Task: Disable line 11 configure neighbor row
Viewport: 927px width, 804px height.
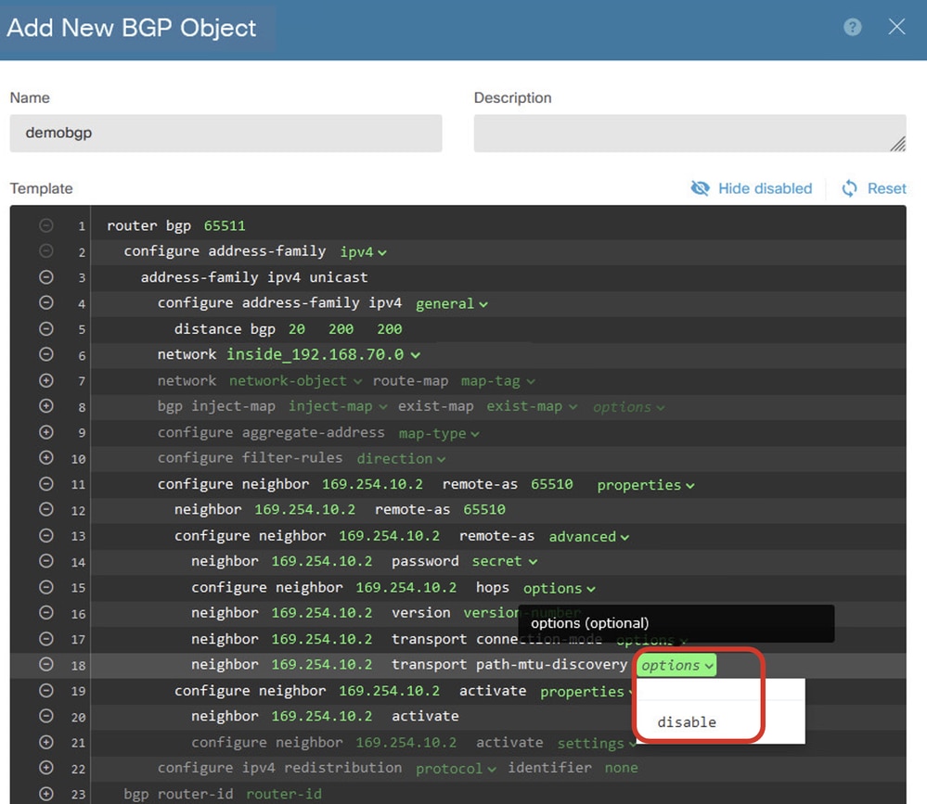Action: click(x=46, y=484)
